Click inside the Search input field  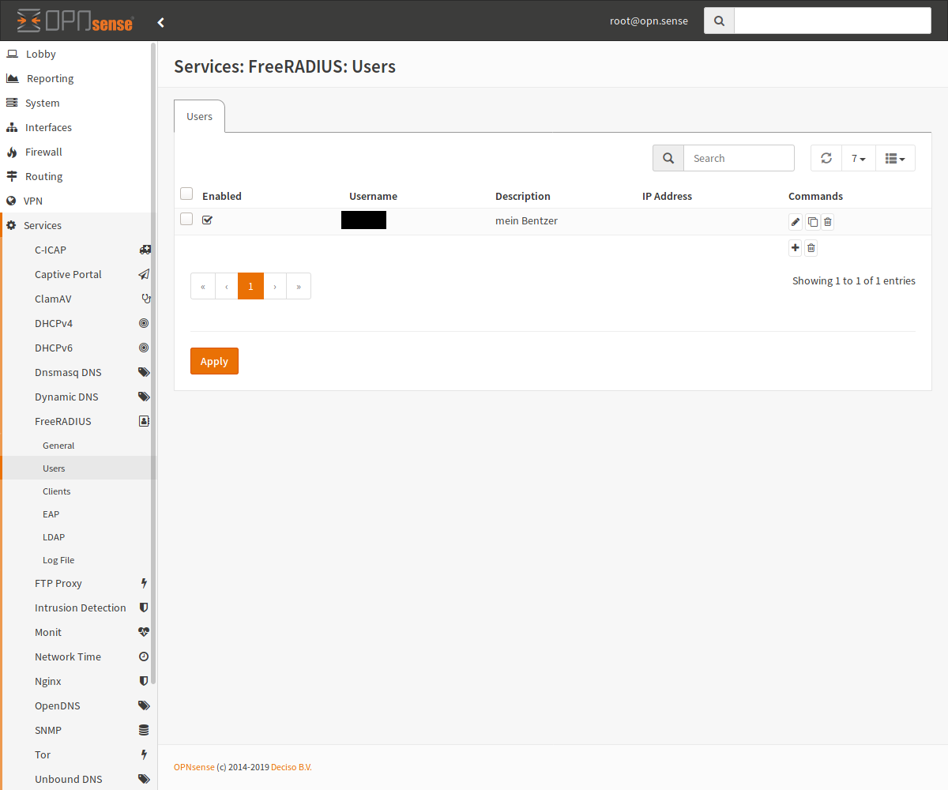coord(739,158)
